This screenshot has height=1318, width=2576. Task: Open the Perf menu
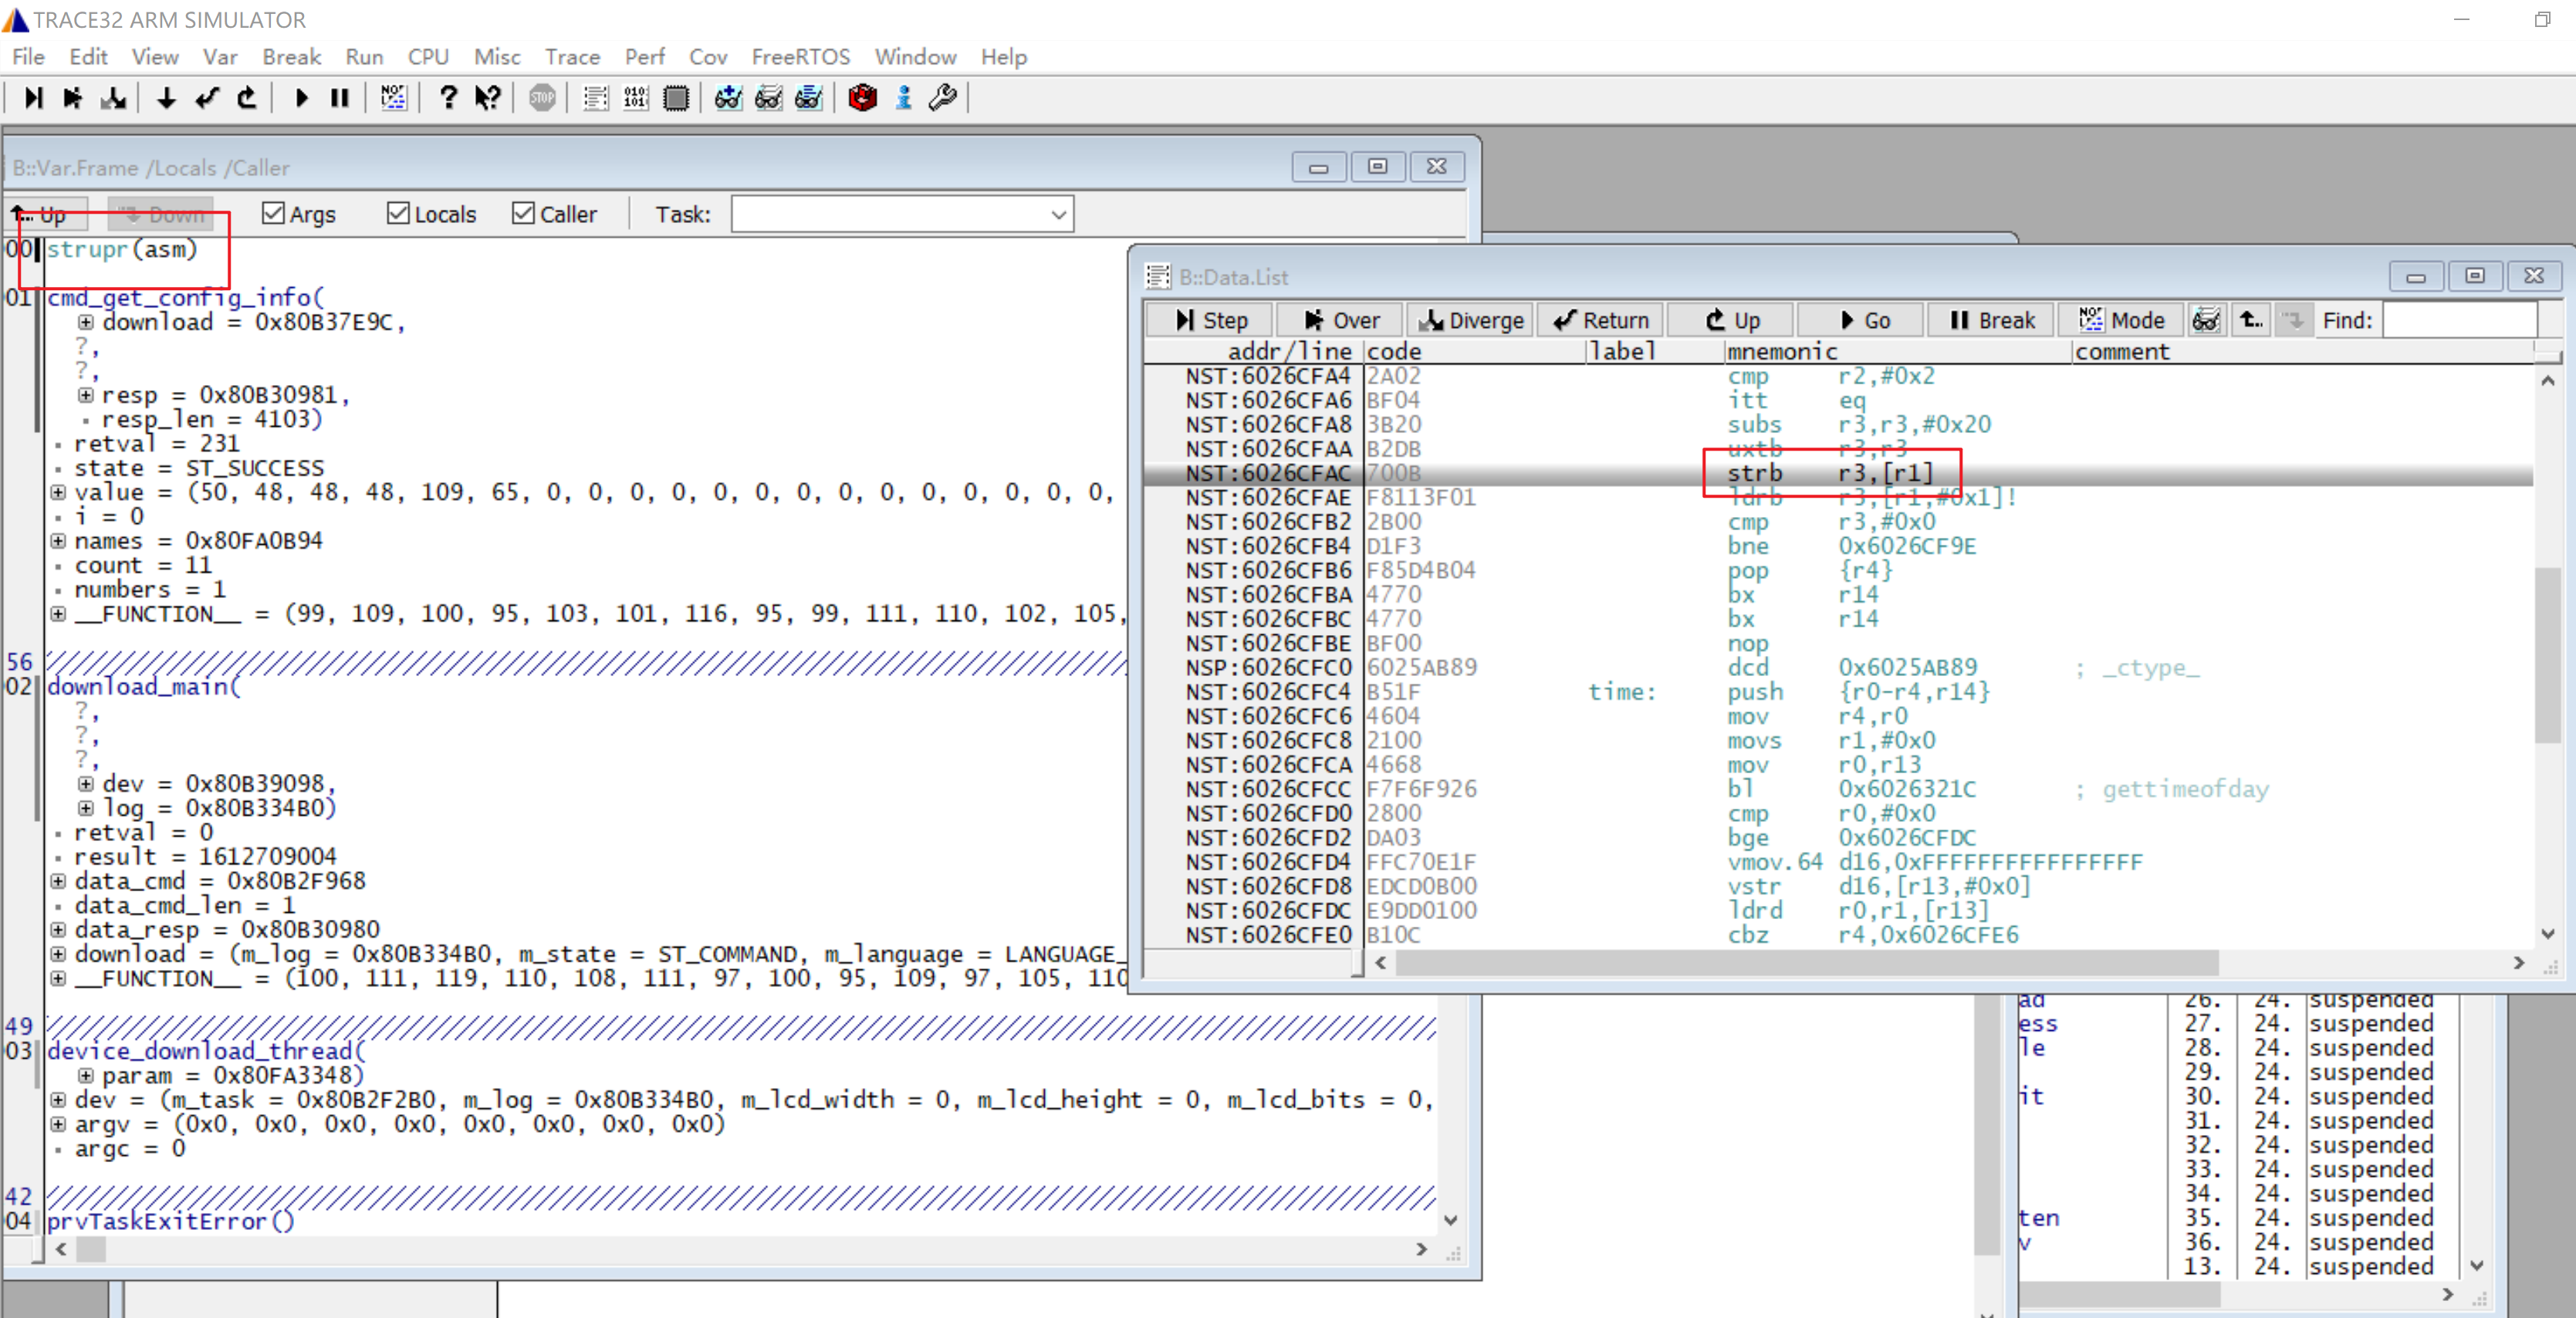(x=645, y=57)
